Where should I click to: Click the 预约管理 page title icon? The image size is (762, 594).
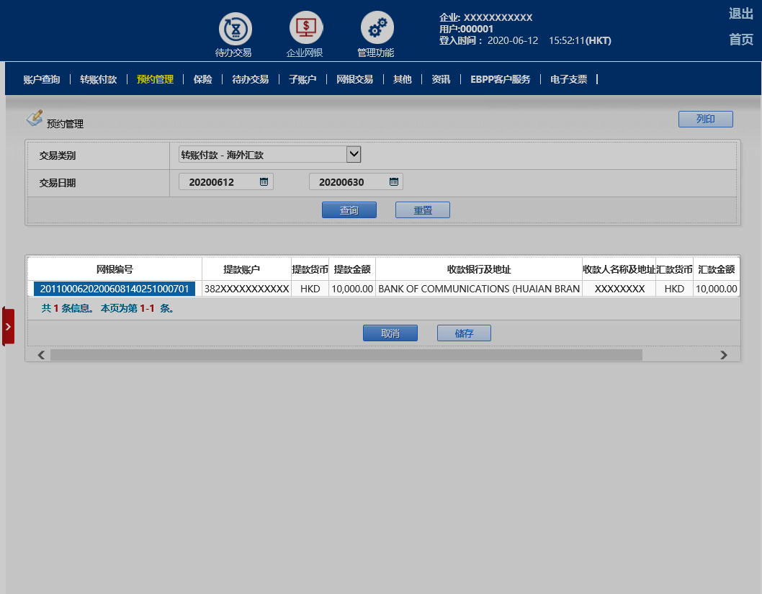pos(34,118)
